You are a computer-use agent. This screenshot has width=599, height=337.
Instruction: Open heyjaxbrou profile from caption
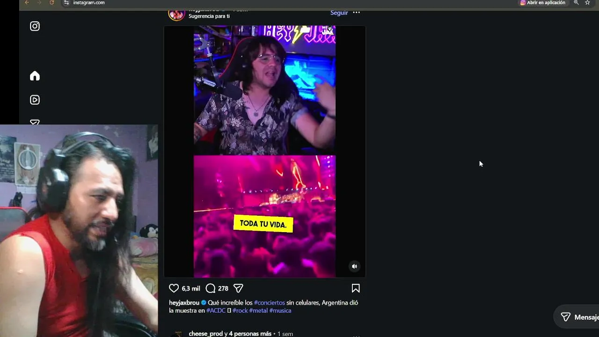[x=184, y=303]
